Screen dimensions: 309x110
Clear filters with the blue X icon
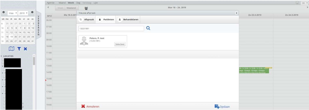coord(25,49)
